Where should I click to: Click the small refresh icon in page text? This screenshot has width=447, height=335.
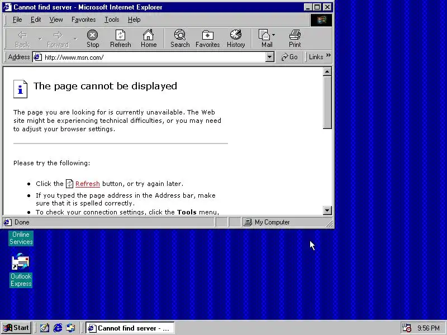[x=69, y=184]
